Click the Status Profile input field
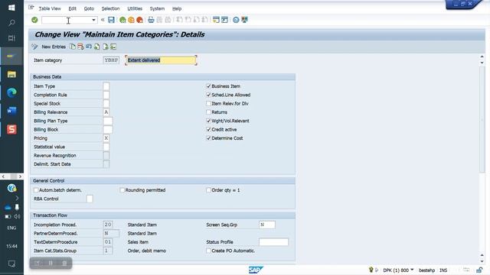The width and height of the screenshot is (490, 275). tap(273, 242)
